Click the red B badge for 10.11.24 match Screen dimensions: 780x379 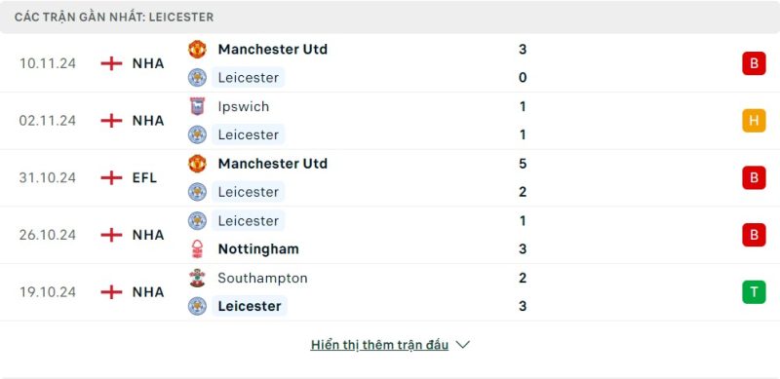754,63
